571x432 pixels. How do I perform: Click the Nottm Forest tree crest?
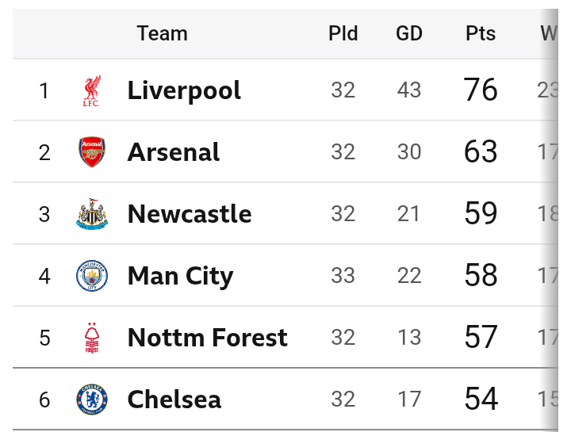click(92, 338)
